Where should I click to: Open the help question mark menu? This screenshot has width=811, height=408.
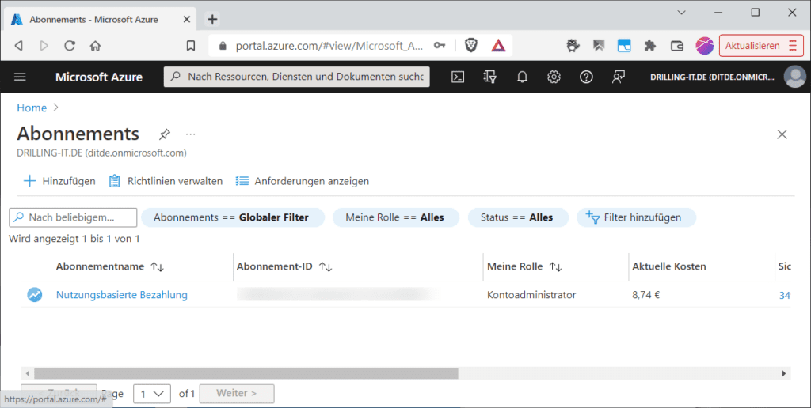point(586,77)
